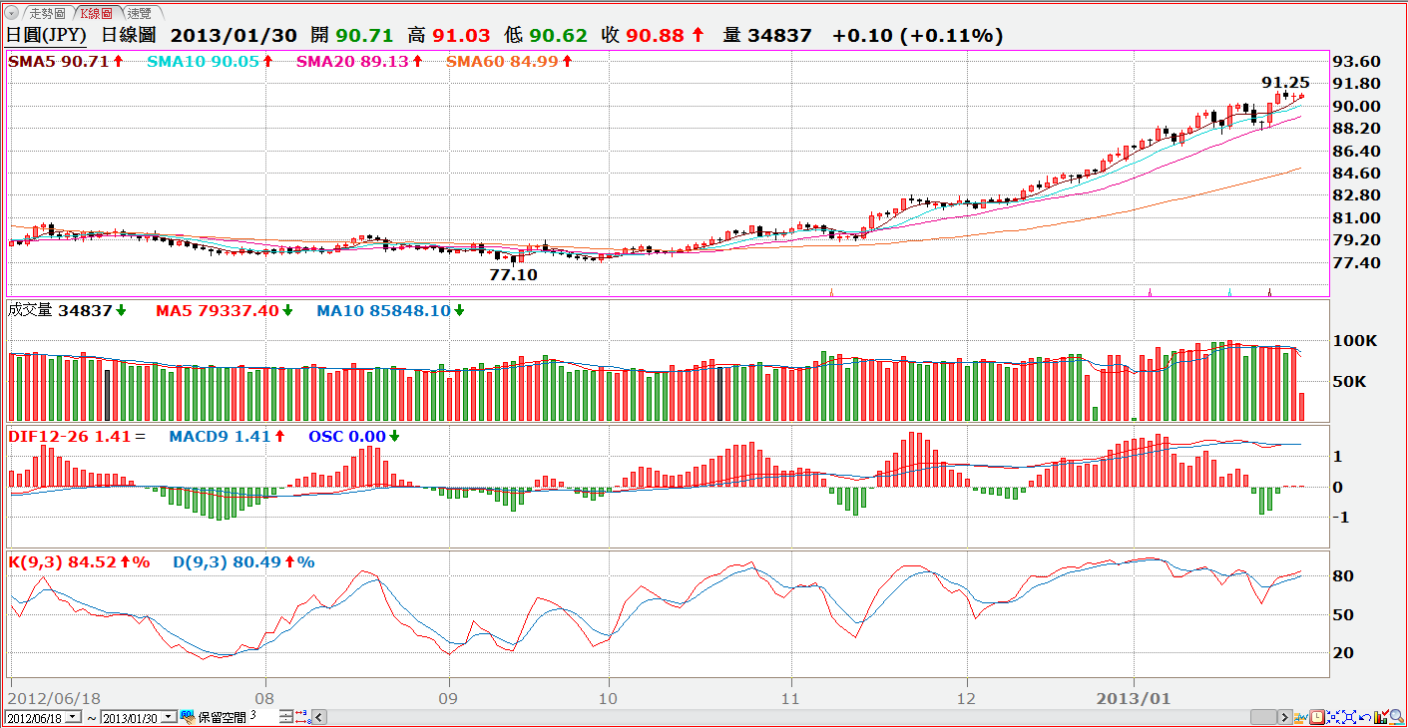Click the 08 month label on the time axis

point(264,698)
